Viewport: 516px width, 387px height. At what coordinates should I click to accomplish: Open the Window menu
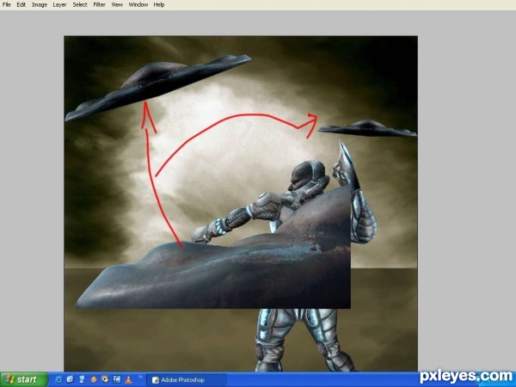click(x=138, y=4)
